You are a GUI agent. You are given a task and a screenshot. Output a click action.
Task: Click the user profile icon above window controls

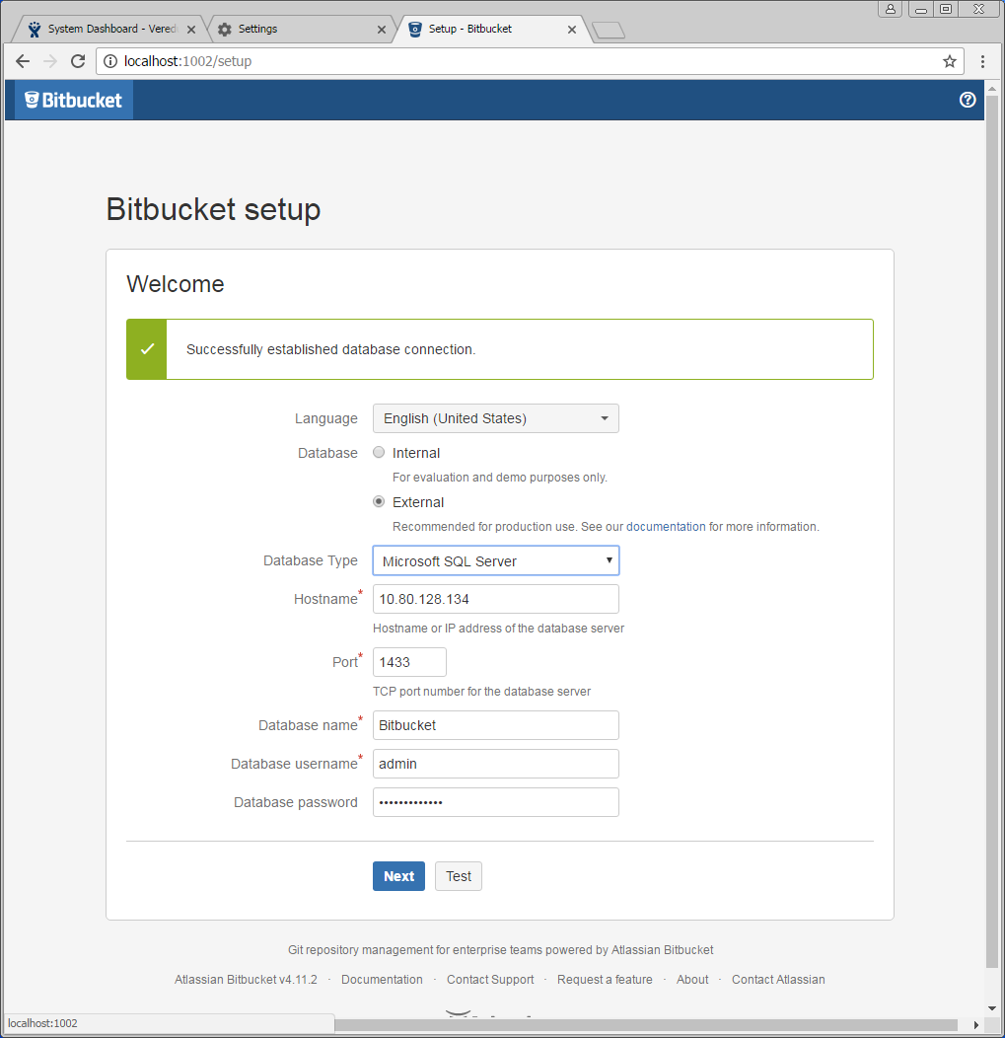(x=890, y=9)
